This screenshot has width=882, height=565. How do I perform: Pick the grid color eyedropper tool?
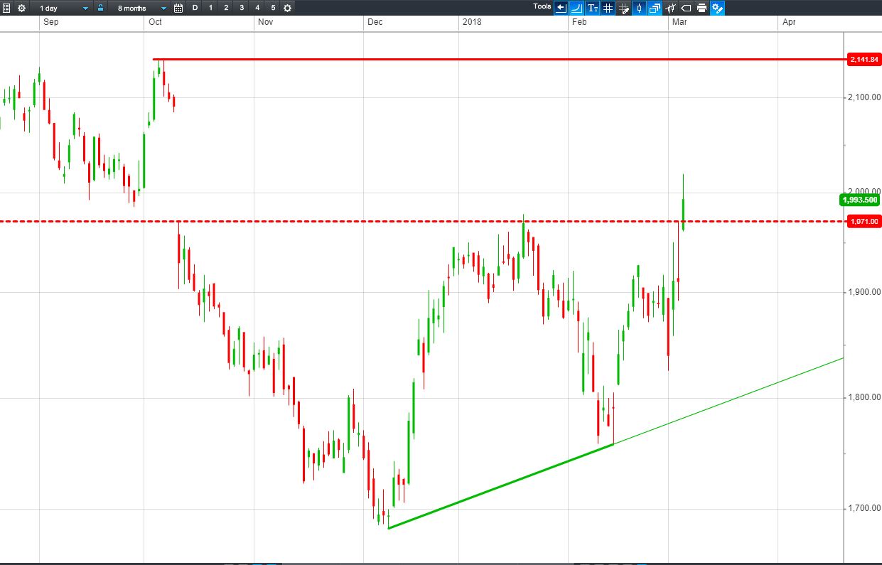click(623, 8)
